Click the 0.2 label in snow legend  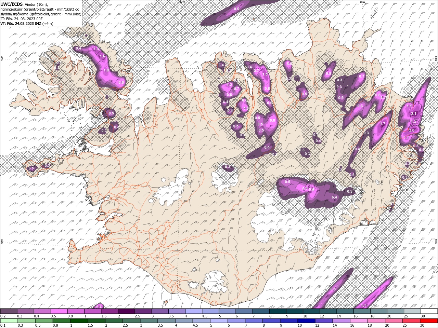(3, 316)
